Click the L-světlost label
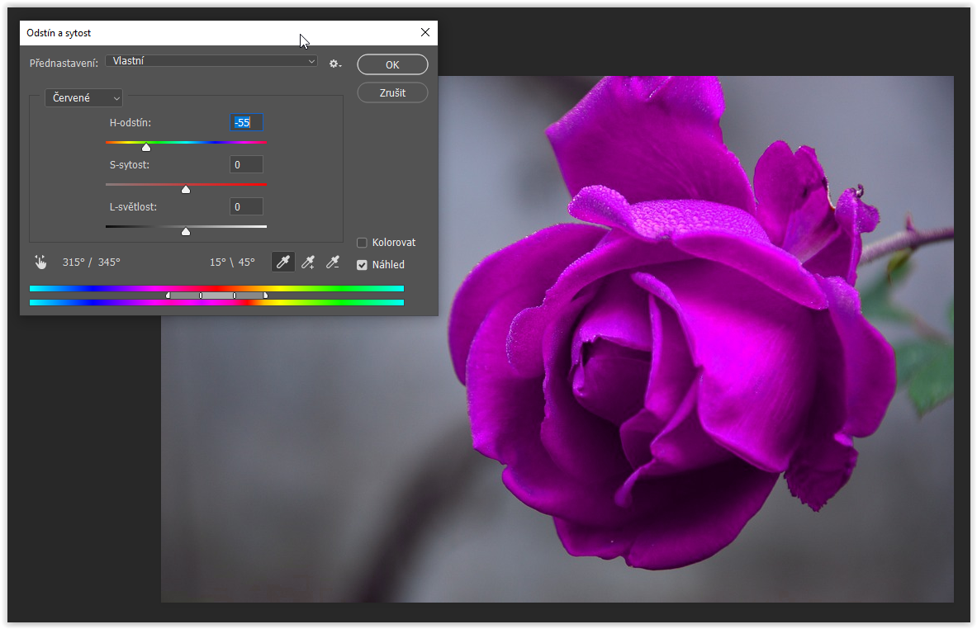This screenshot has height=629, width=977. 133,206
